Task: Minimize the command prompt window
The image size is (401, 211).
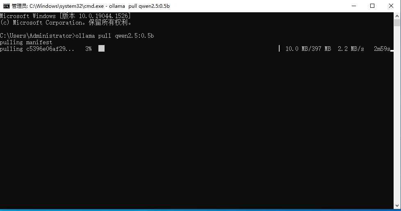Action: pos(354,6)
